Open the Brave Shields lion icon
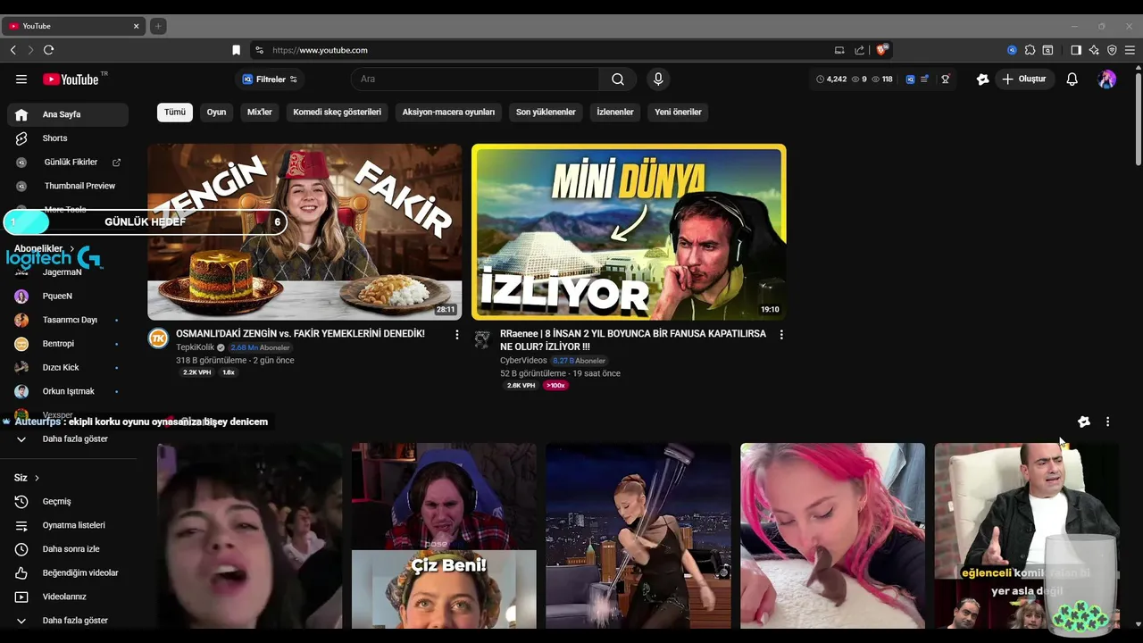This screenshot has height=643, width=1143. (x=882, y=50)
